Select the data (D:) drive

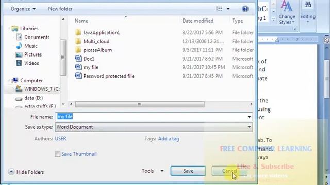[x=34, y=98]
